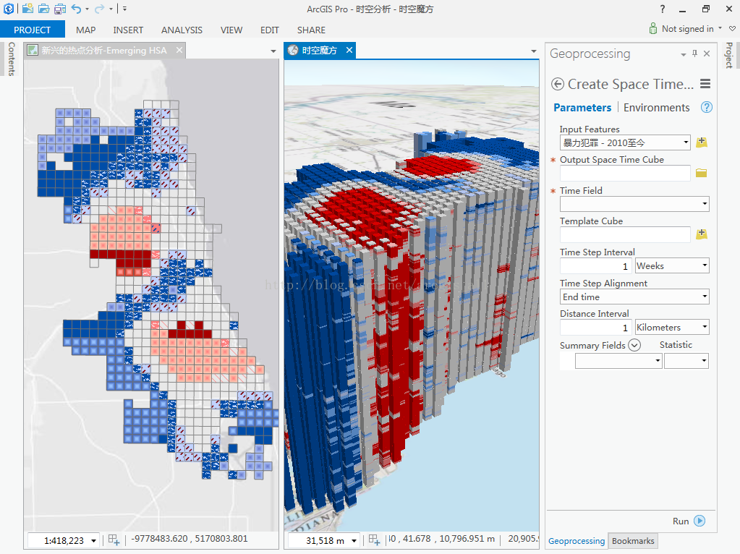This screenshot has height=554, width=740.
Task: Run the Create Space Time Cube tool
Action: (689, 521)
